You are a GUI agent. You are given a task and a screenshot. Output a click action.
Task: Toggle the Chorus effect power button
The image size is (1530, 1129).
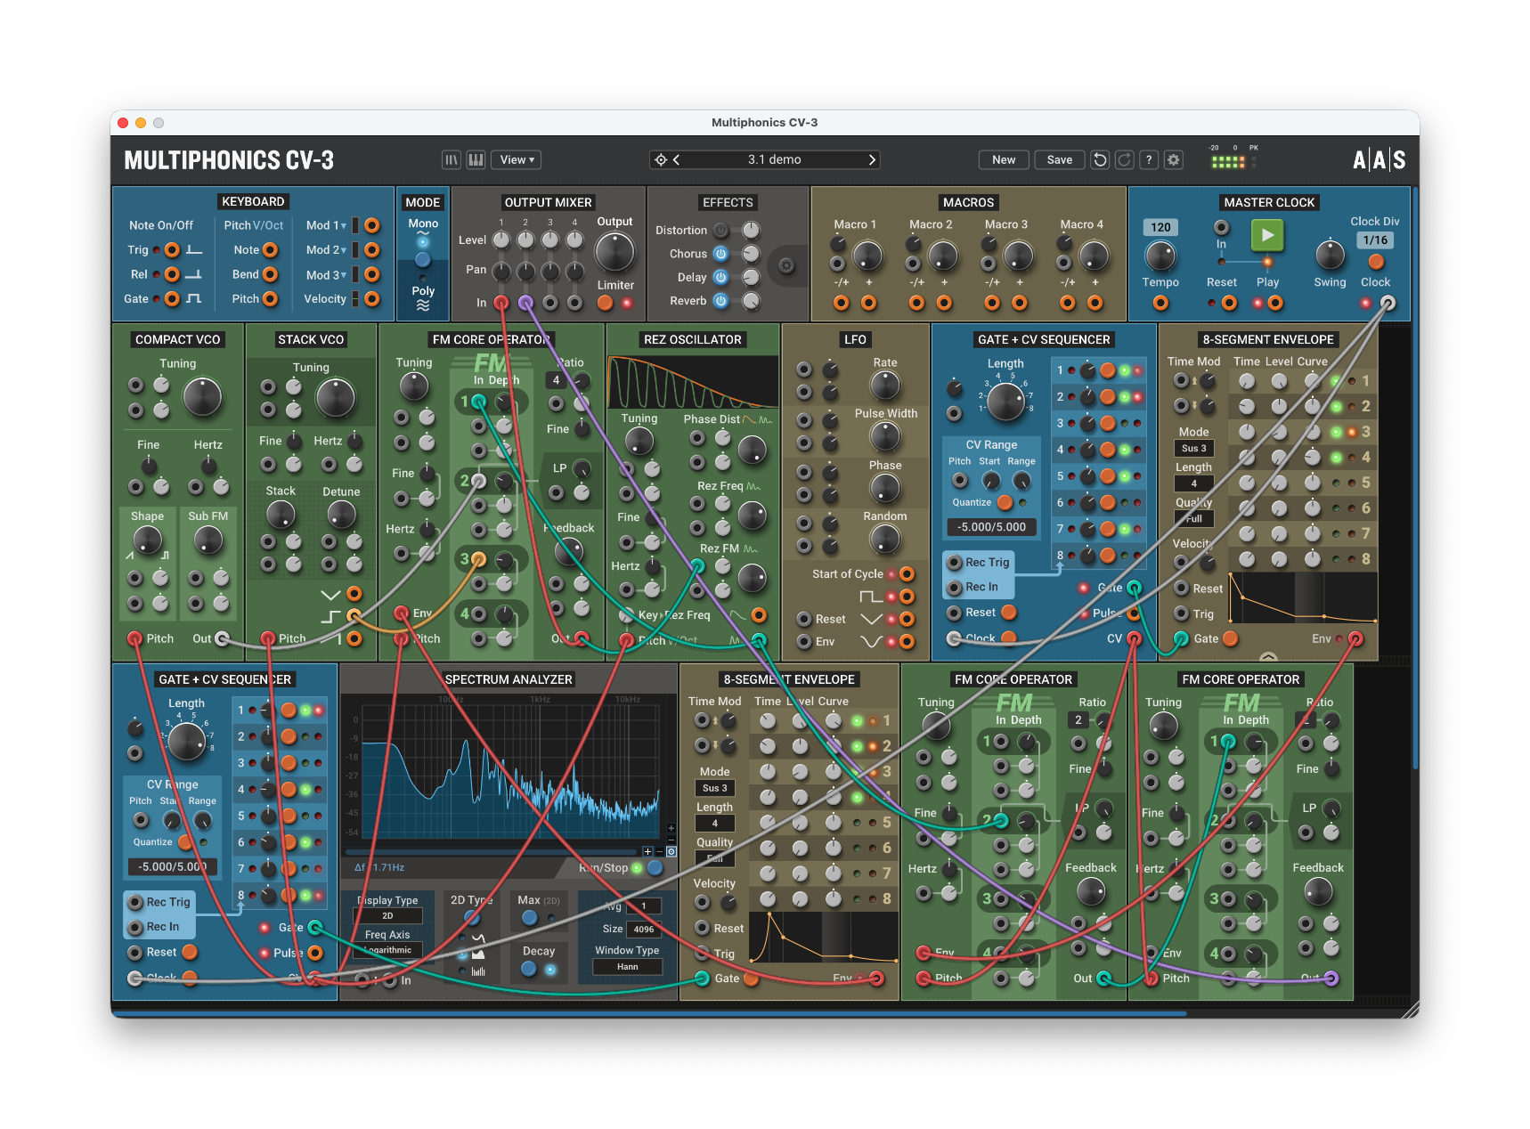point(720,254)
